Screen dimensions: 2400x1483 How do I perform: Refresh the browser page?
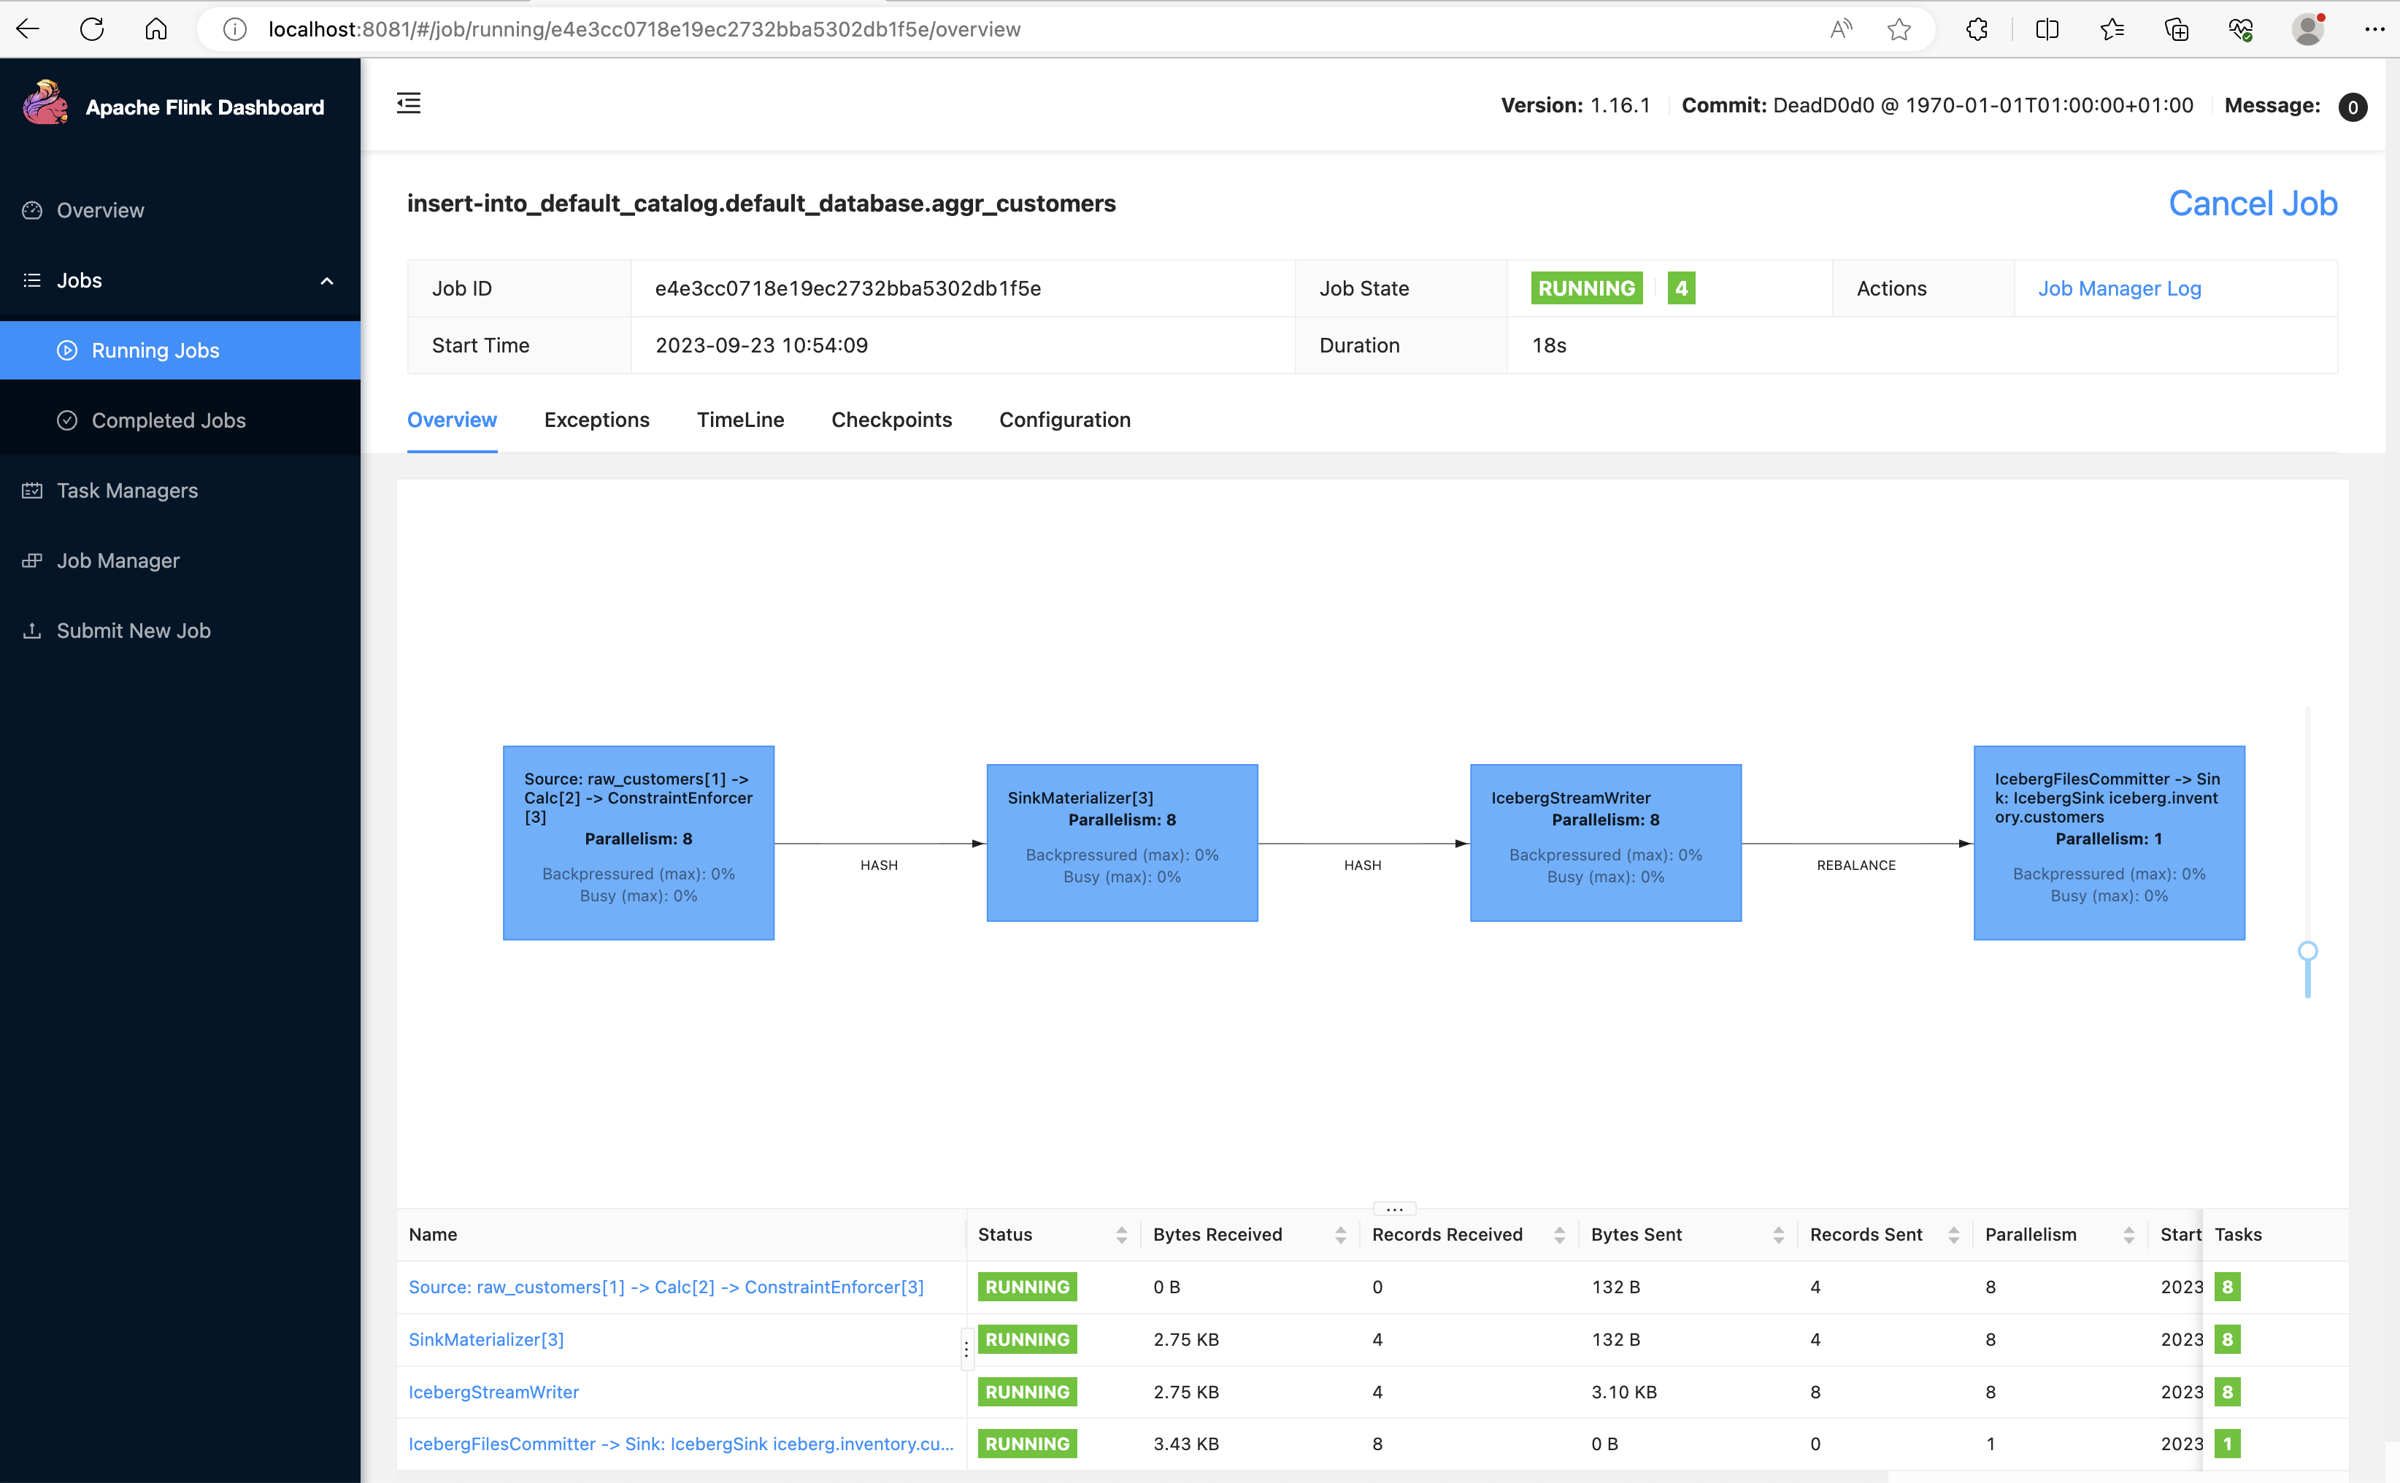pos(92,29)
